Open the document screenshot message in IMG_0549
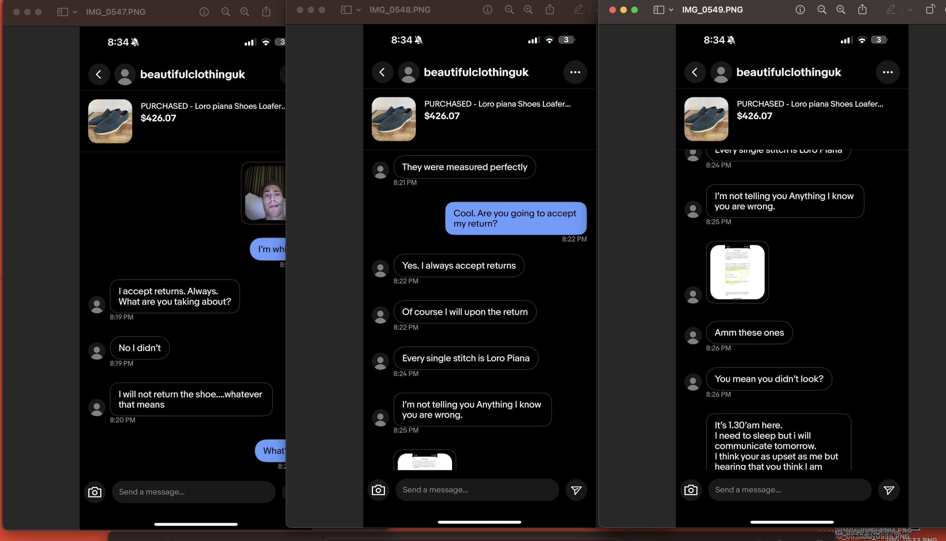946x541 pixels. tap(737, 272)
